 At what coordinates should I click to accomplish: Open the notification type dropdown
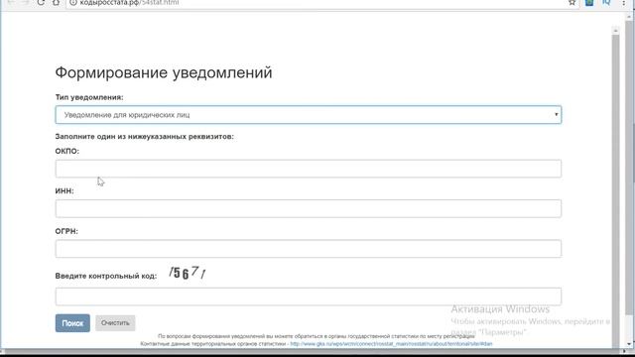(309, 115)
